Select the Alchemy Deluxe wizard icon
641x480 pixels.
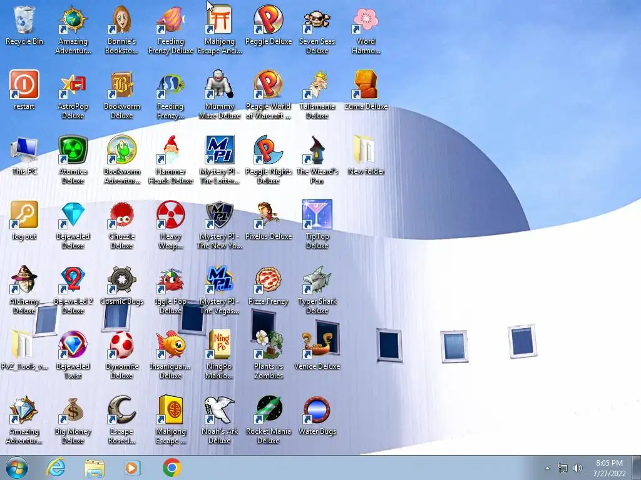tap(24, 279)
